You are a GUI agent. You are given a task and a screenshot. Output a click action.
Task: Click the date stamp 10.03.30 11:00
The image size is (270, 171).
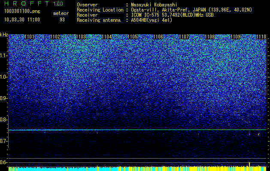point(22,20)
